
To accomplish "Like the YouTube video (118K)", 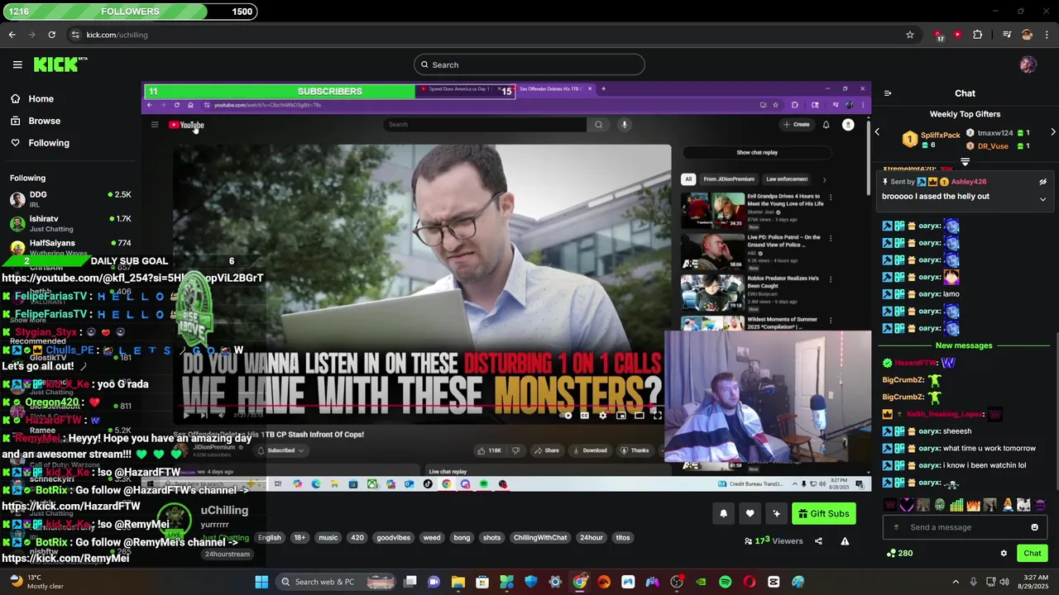I will [x=490, y=450].
